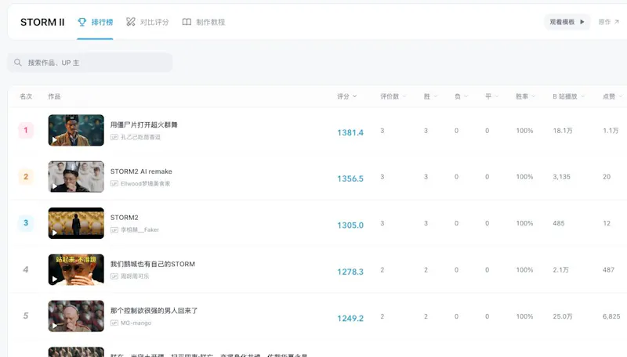Sort the table by the 负 column
Viewport: 627px width, 357px height.
(461, 96)
